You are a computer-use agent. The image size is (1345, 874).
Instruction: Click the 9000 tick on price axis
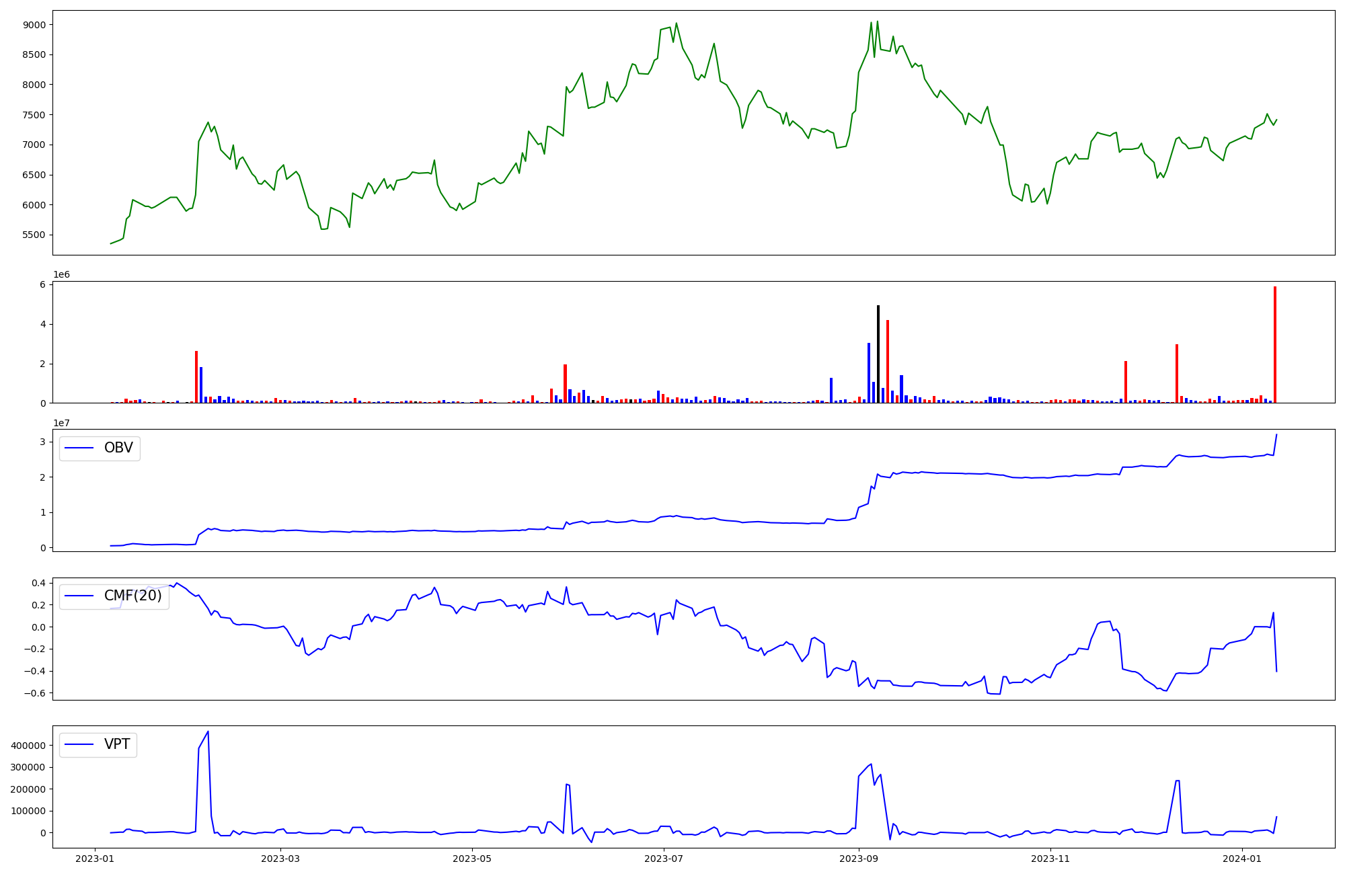[x=34, y=25]
